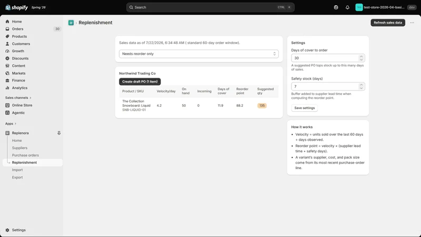The width and height of the screenshot is (421, 237).
Task: Click Refresh sales data button
Action: click(x=388, y=23)
